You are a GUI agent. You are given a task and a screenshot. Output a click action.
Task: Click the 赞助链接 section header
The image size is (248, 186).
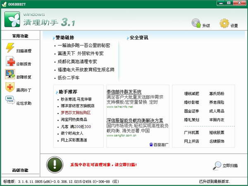click(65, 38)
